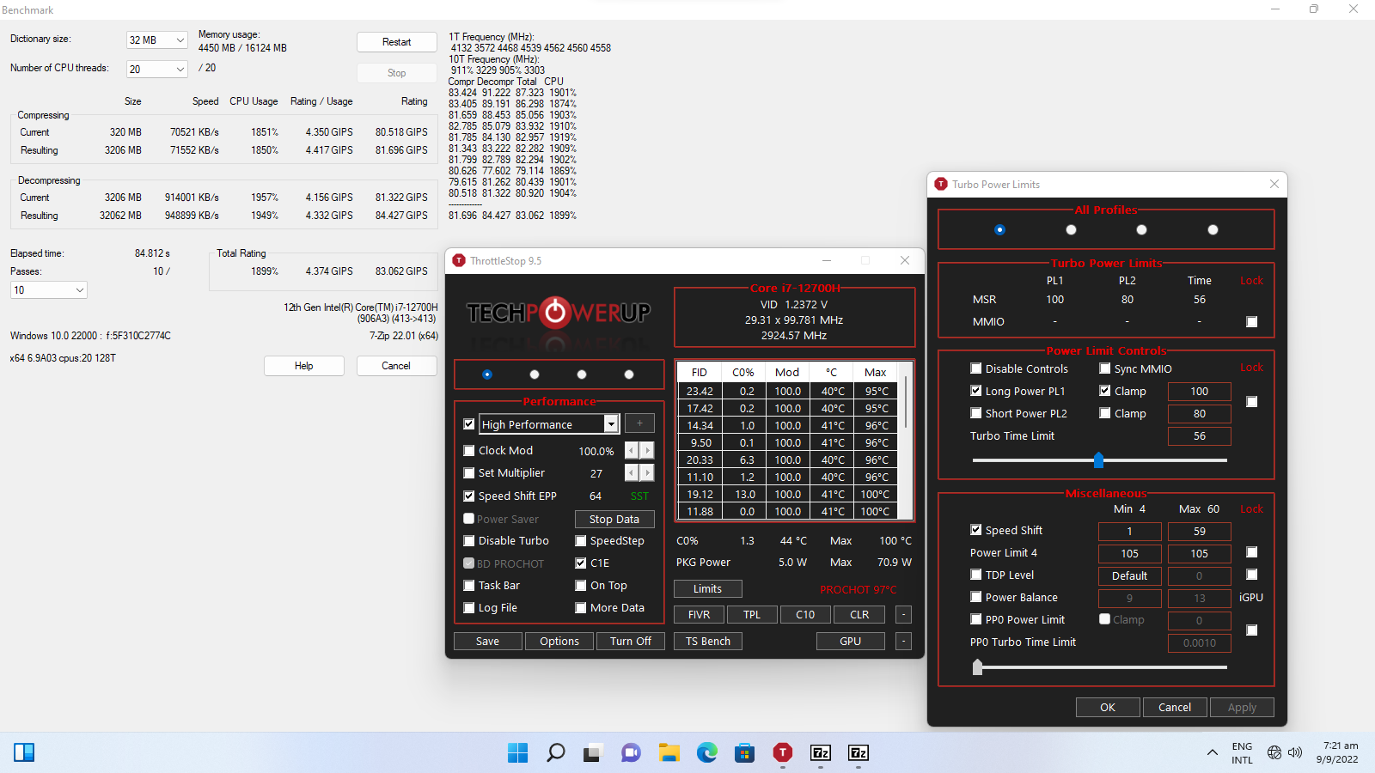This screenshot has height=773, width=1375.
Task: Toggle Speed Shift checkbox in Miscellaneous
Action: (976, 530)
